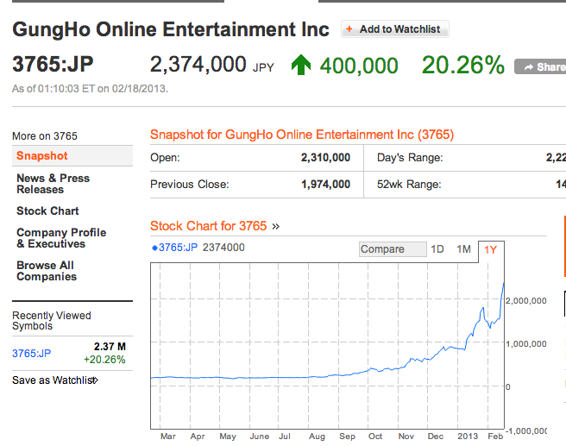Click the Dec label on chart axis
The width and height of the screenshot is (566, 446).
tap(436, 437)
